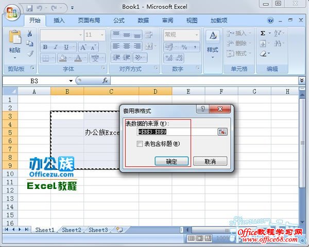Switch to the 插入 ribbon tab
Screen dimensions: 309x247
(x=59, y=21)
